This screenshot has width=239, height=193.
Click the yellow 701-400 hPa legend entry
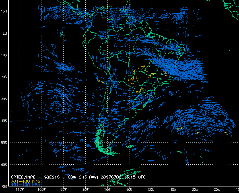[25, 181]
